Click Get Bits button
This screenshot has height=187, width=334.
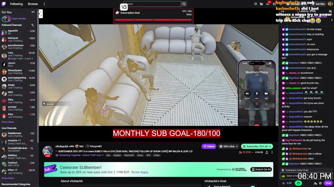click(x=318, y=4)
